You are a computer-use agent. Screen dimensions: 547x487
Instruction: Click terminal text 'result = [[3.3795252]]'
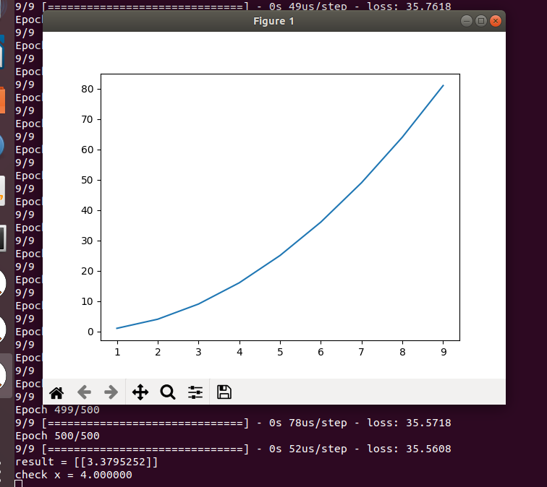coord(87,462)
